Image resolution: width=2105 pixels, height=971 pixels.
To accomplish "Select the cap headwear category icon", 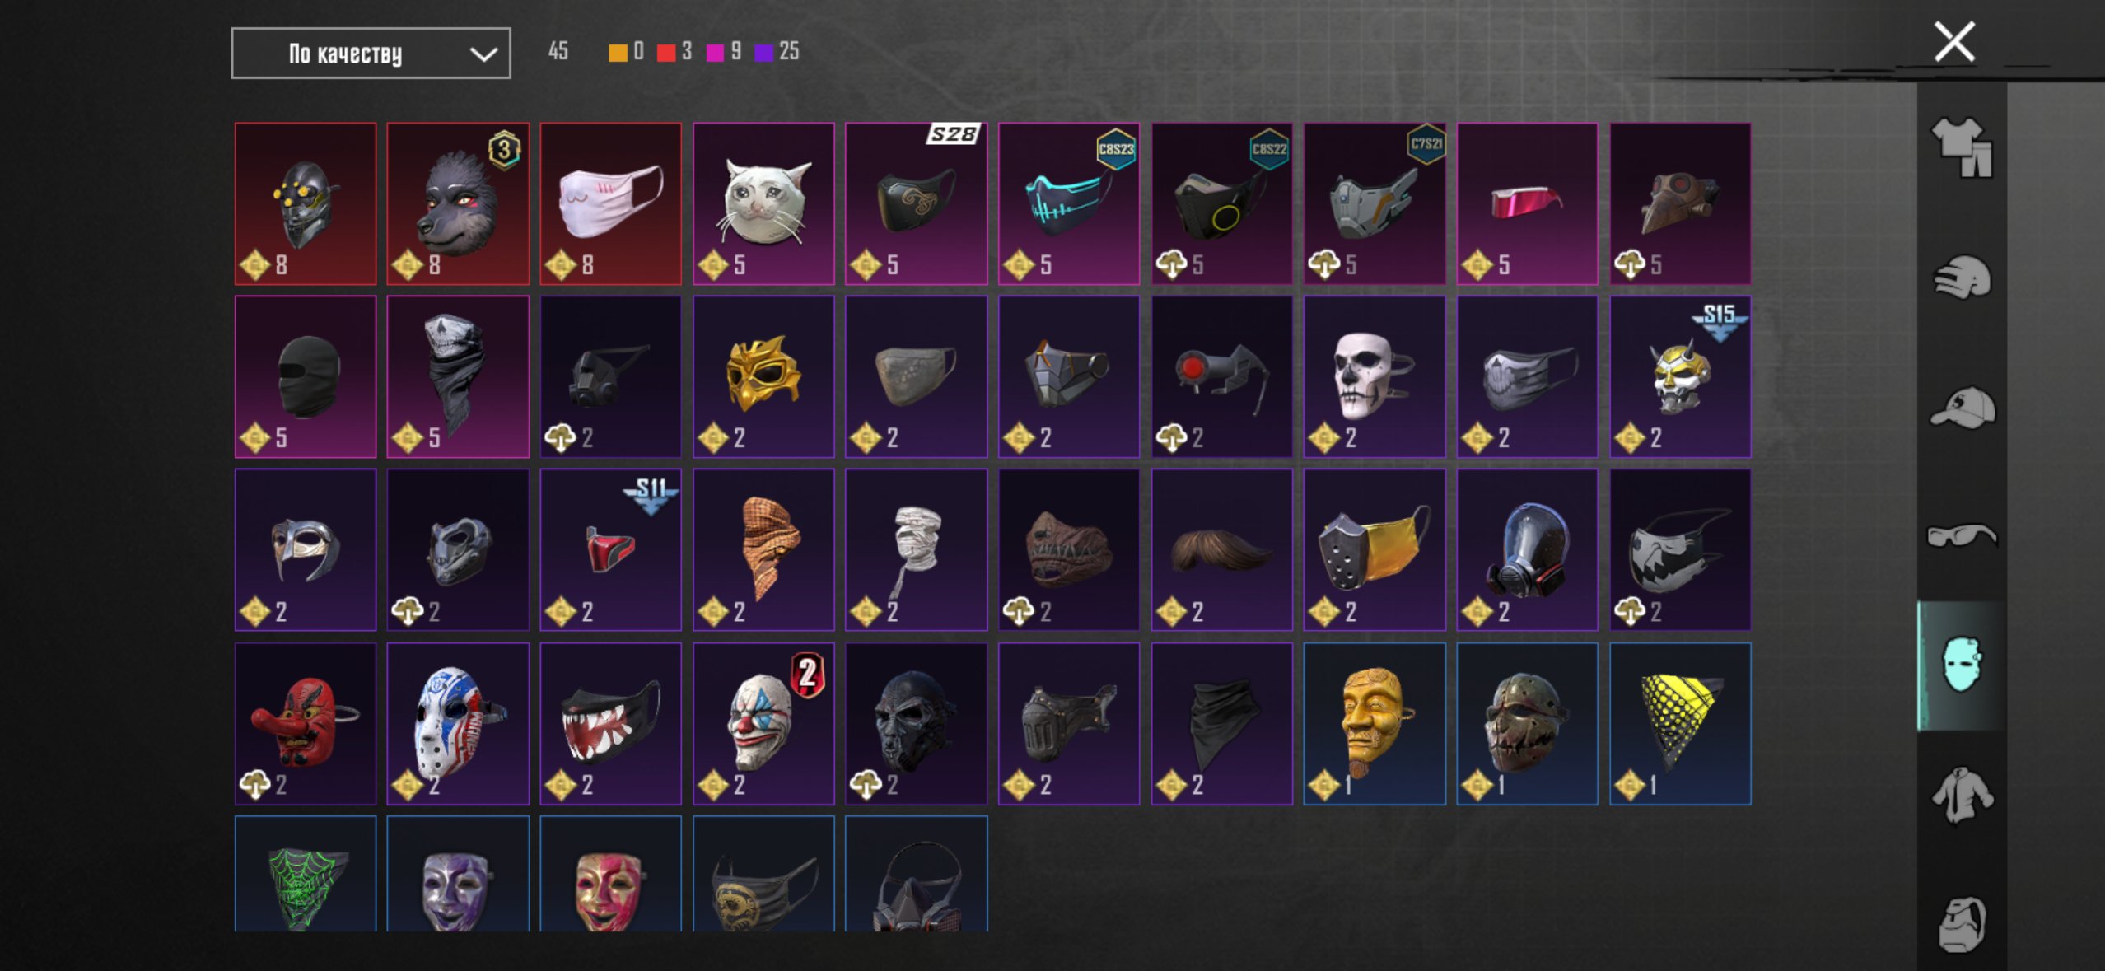I will coord(1963,407).
